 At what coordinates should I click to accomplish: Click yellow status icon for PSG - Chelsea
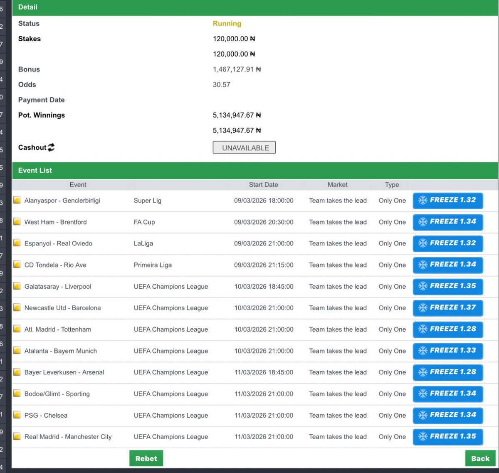click(17, 415)
